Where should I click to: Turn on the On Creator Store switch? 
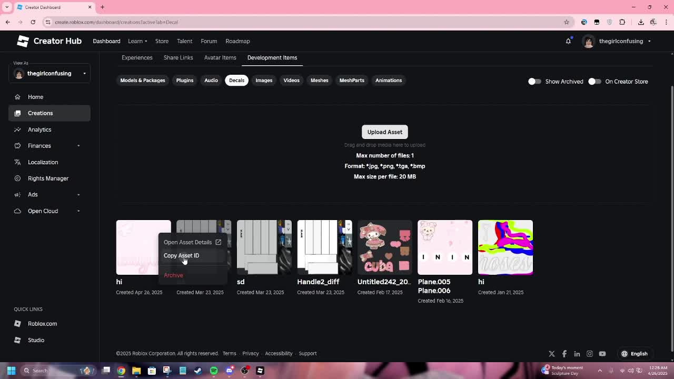pyautogui.click(x=594, y=82)
